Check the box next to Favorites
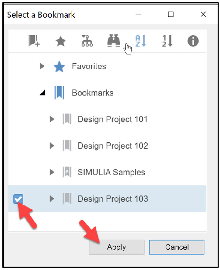 click(x=19, y=66)
